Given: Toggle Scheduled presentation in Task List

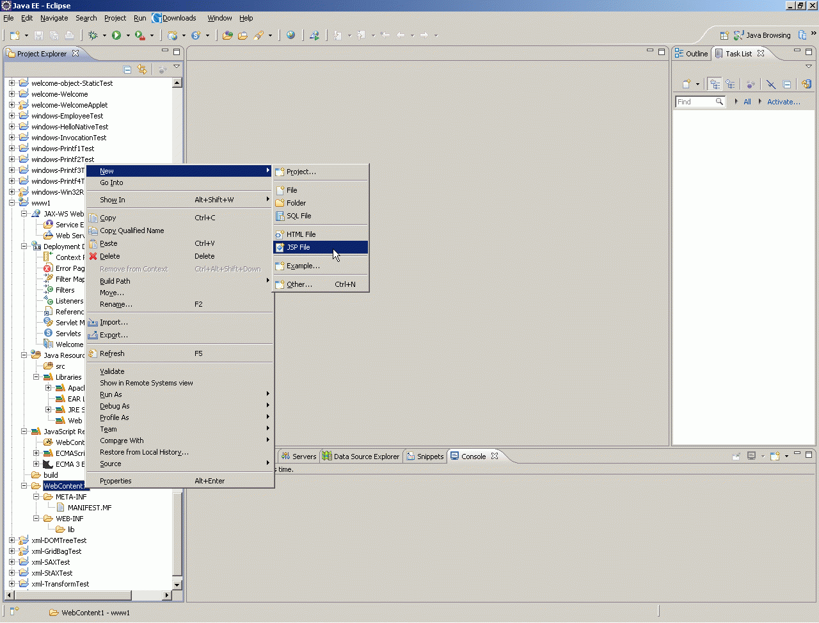Looking at the screenshot, I should pyautogui.click(x=730, y=84).
